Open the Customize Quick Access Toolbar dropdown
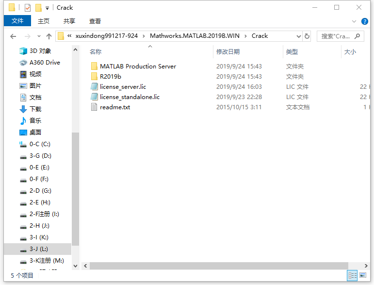The image size is (374, 285). pyautogui.click(x=47, y=8)
